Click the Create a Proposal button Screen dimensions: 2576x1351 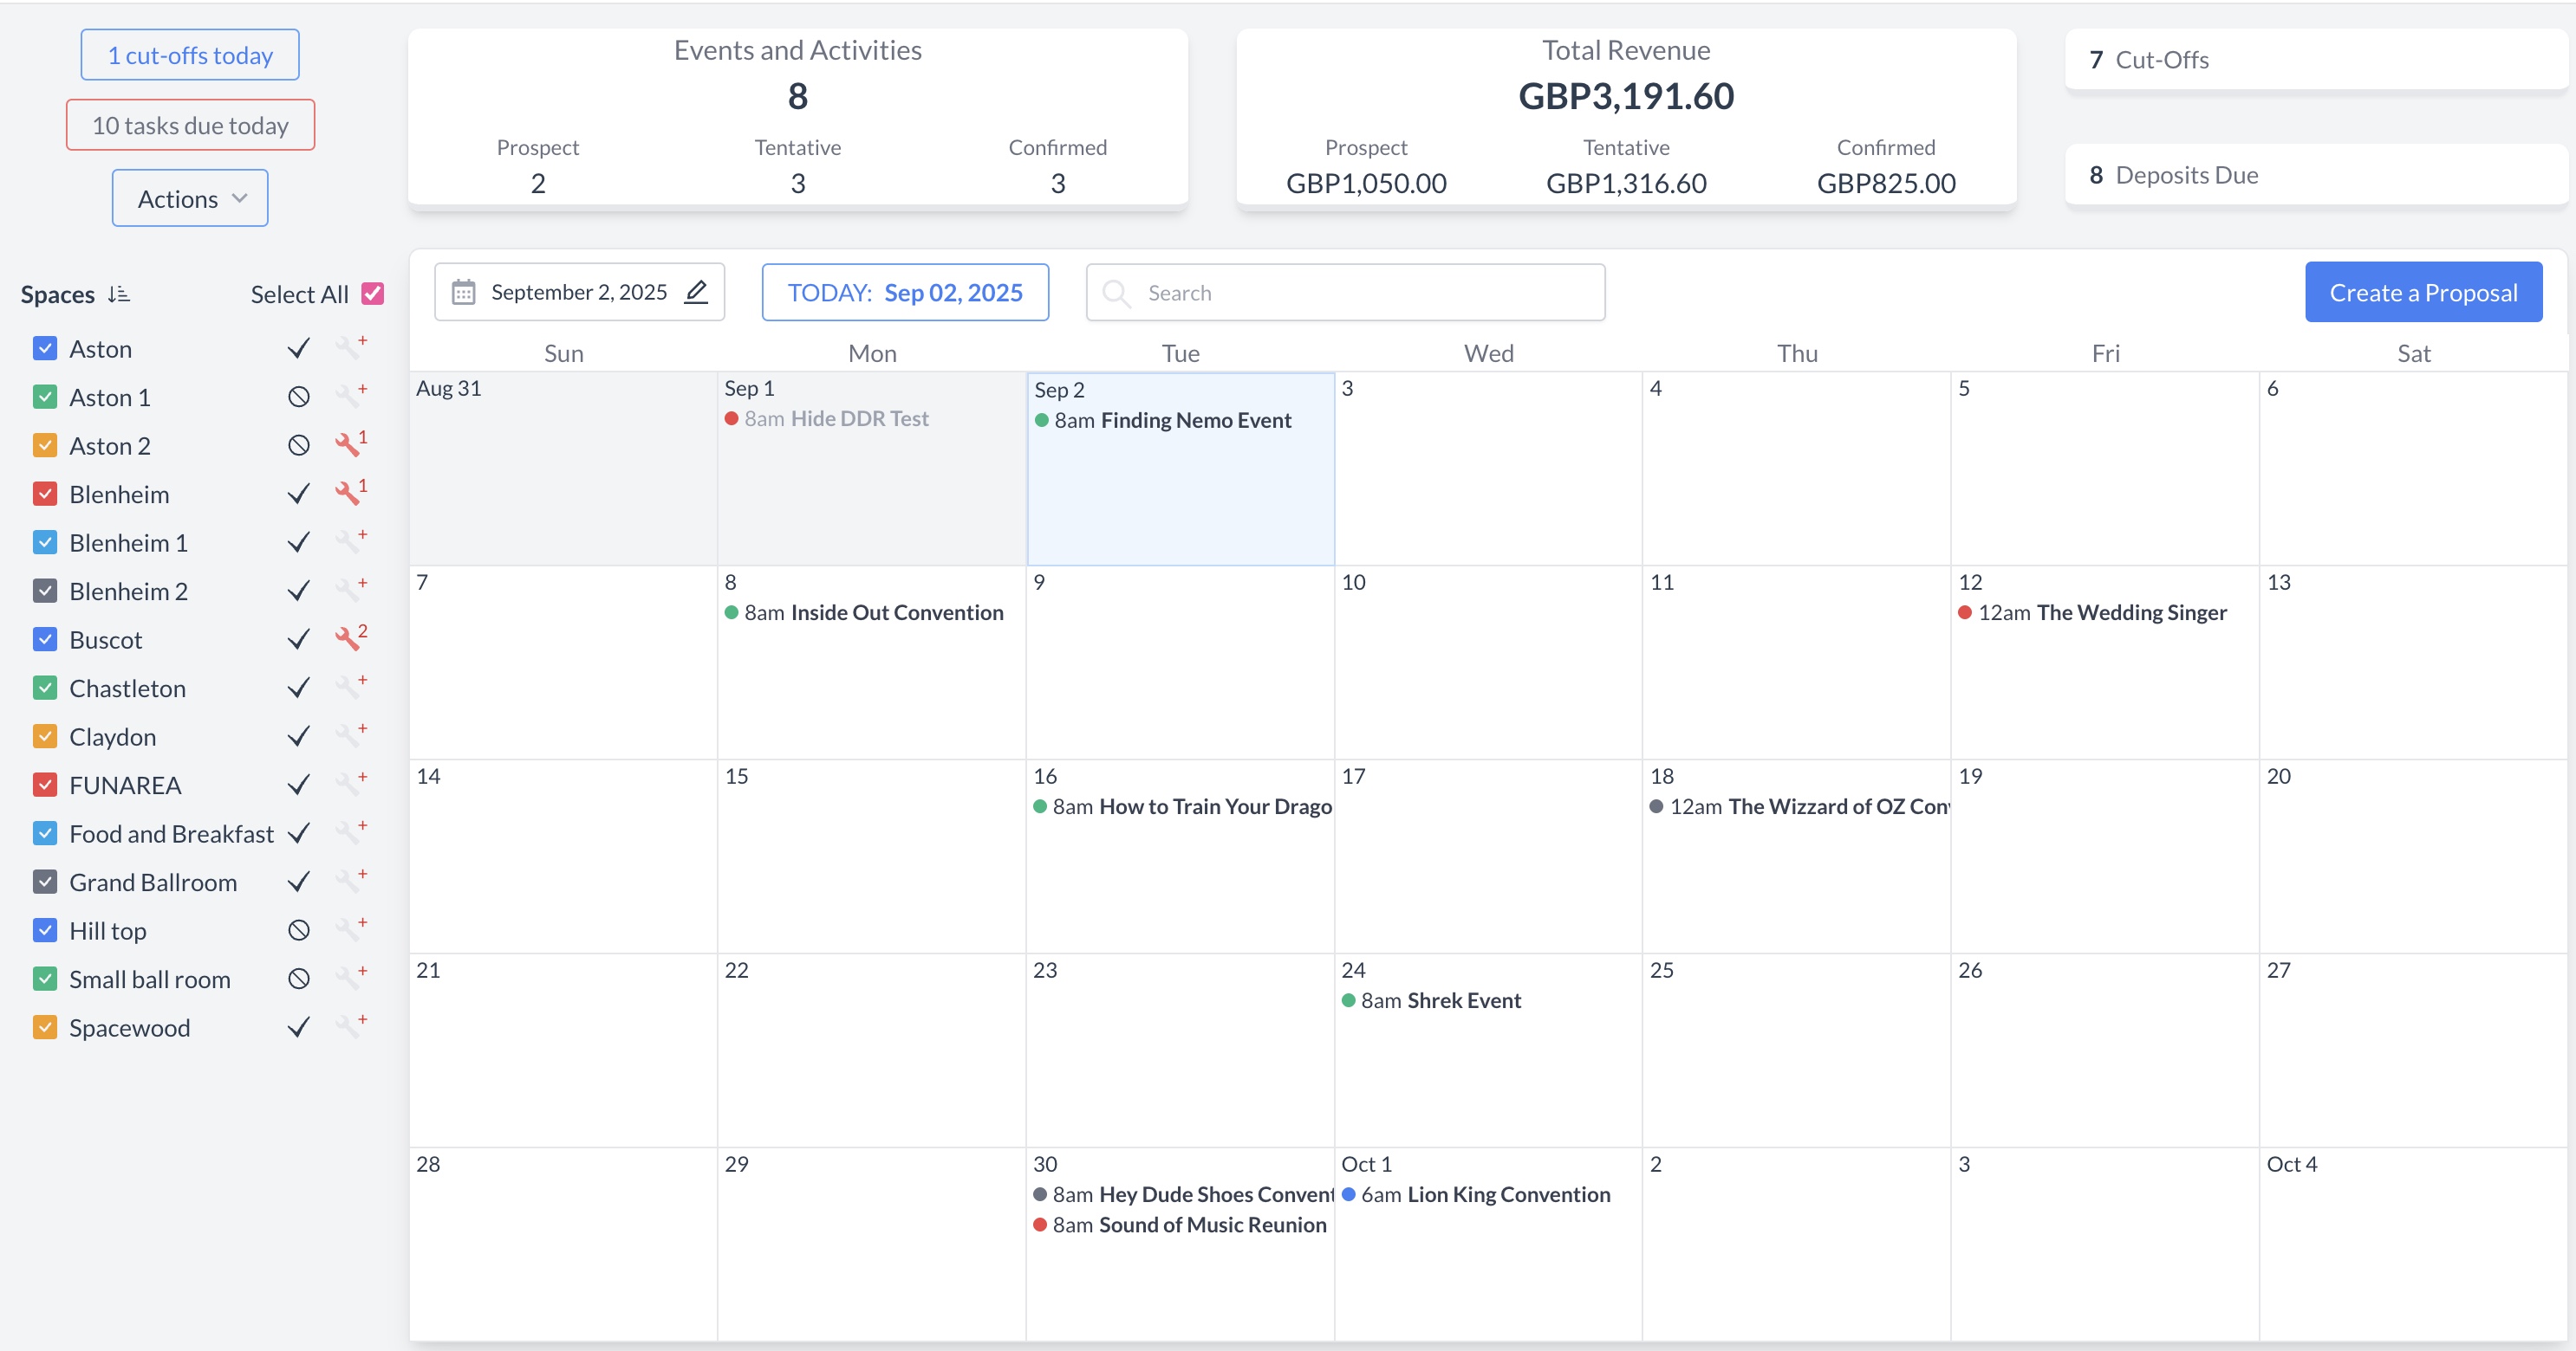pos(2422,292)
